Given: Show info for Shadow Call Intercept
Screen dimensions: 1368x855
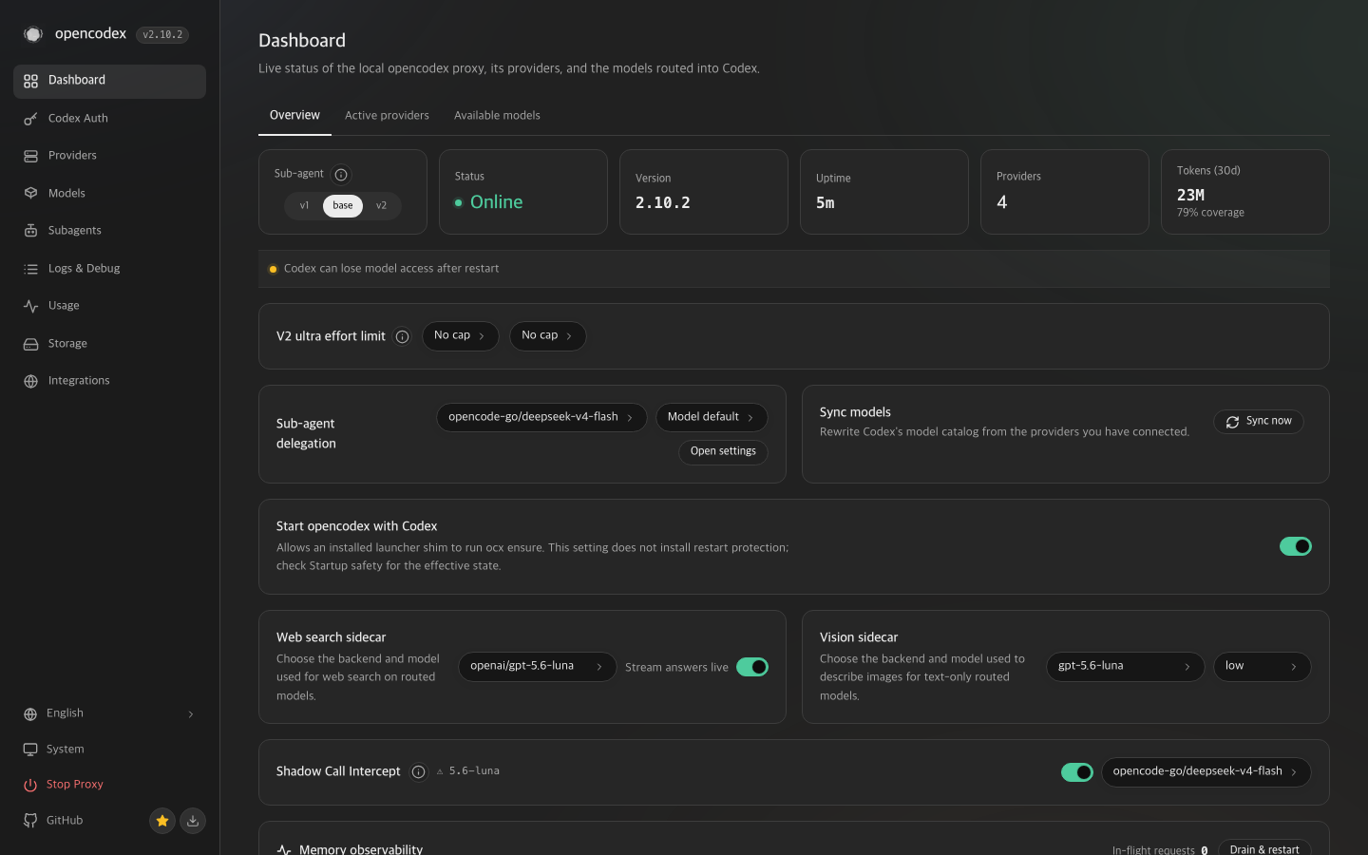Looking at the screenshot, I should (x=418, y=772).
